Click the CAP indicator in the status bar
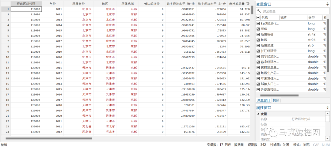The height and width of the screenshot is (147, 331). coord(316,145)
